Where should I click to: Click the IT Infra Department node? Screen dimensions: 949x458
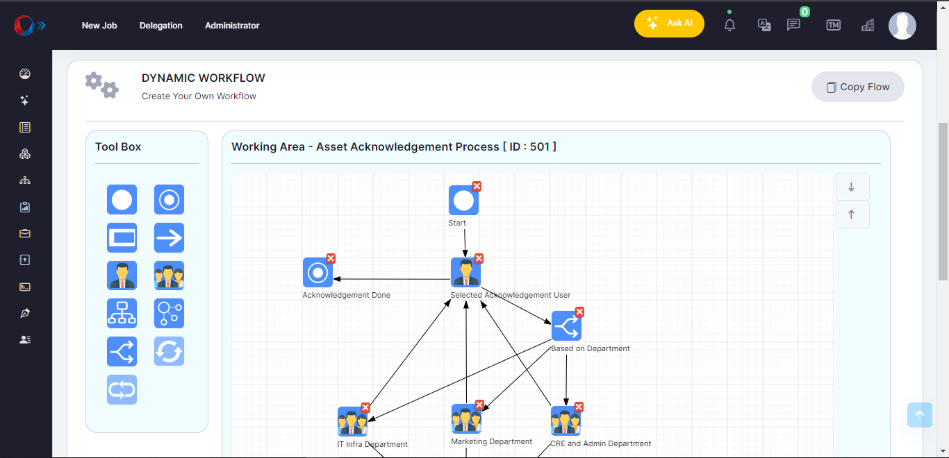coord(352,422)
